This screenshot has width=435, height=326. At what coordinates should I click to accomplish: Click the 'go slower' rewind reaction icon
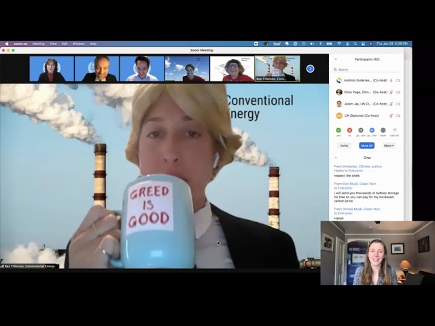(x=361, y=130)
